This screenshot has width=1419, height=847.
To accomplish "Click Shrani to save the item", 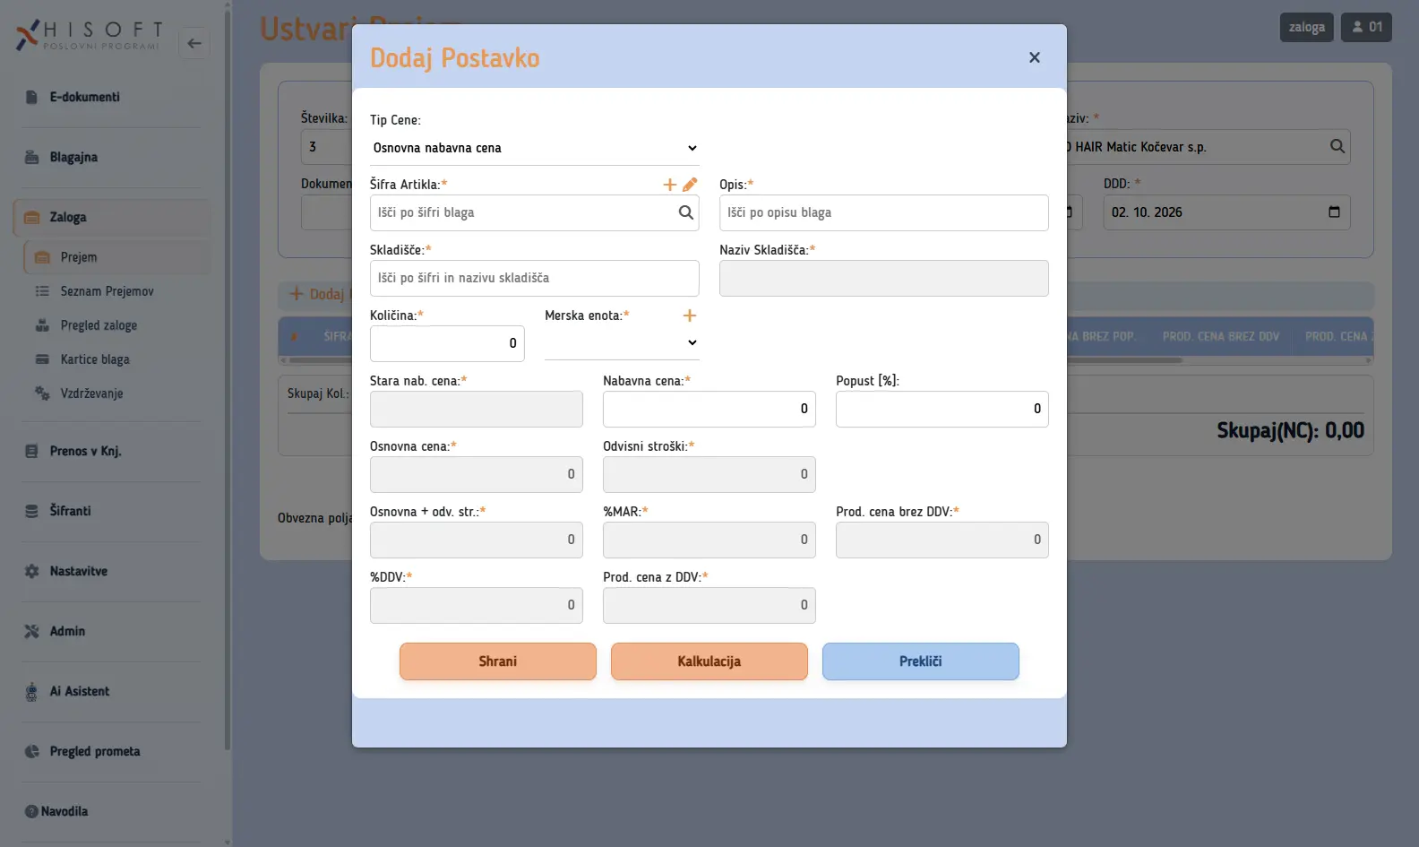I will 498,661.
